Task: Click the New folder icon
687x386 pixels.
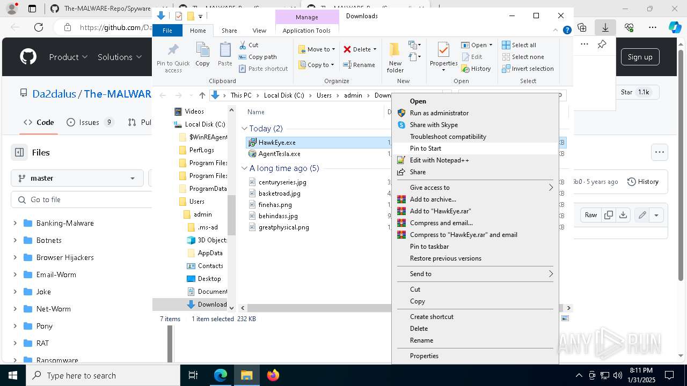Action: click(395, 50)
